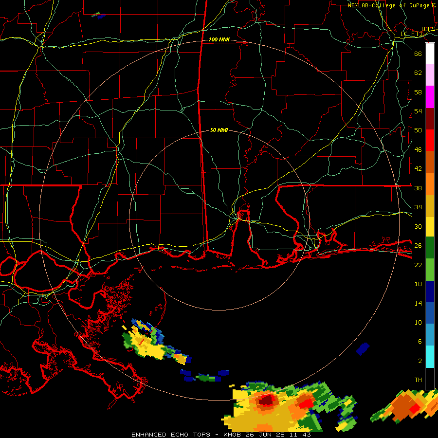Click the 50 NMI range ring label
The height and width of the screenshot is (438, 438).
[x=219, y=130]
